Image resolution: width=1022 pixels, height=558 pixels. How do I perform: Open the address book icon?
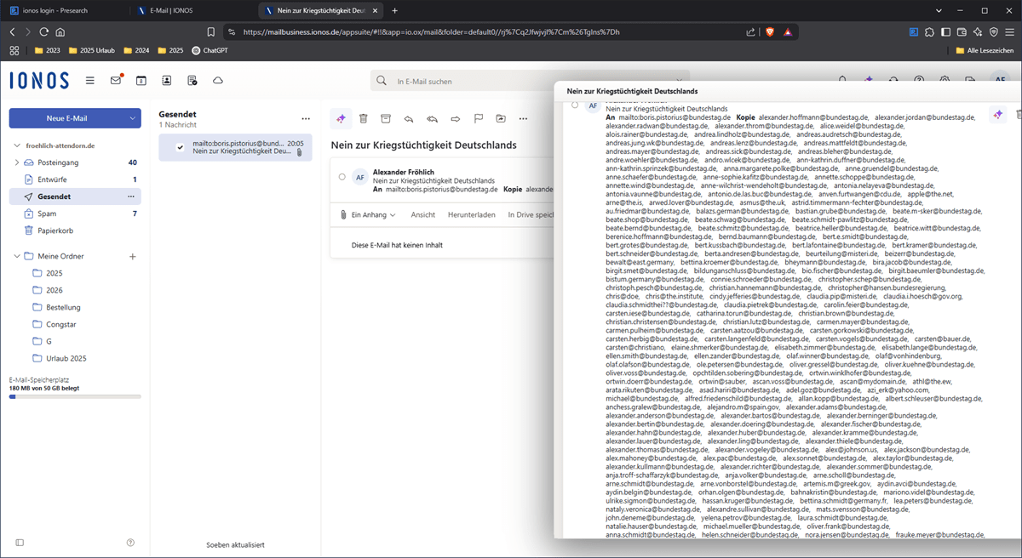[167, 81]
